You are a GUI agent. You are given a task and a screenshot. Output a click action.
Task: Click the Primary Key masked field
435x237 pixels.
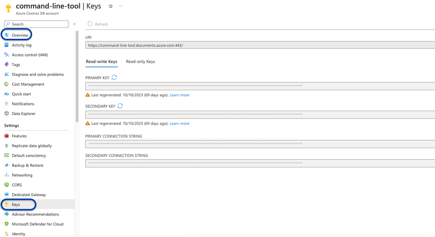click(260, 86)
